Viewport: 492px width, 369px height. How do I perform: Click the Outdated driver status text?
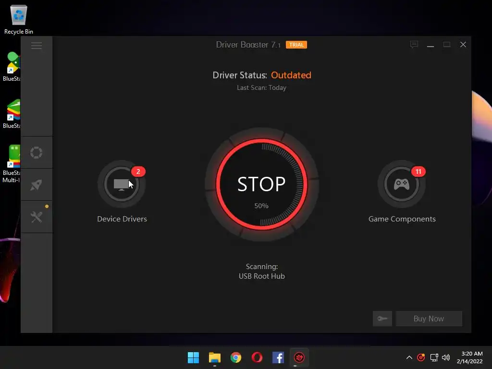point(291,75)
